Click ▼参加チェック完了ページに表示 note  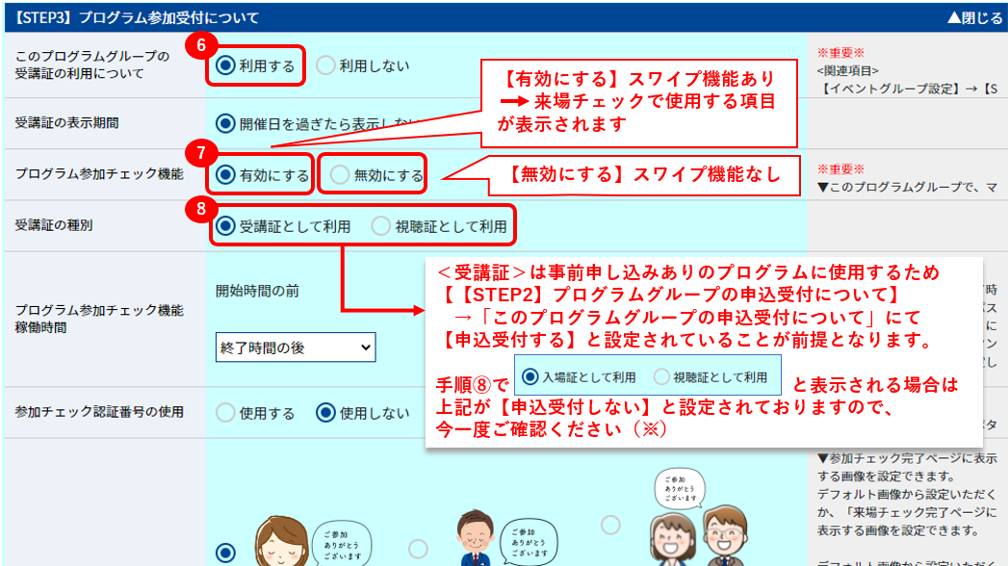tap(907, 458)
